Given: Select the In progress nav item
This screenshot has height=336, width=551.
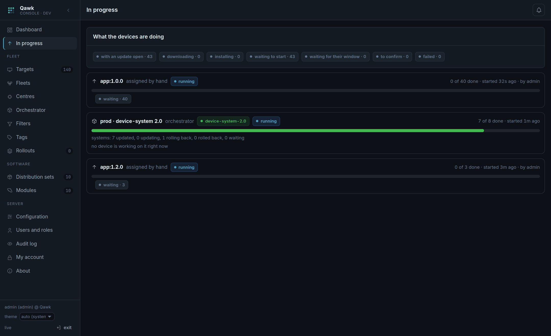Looking at the screenshot, I should pos(40,43).
